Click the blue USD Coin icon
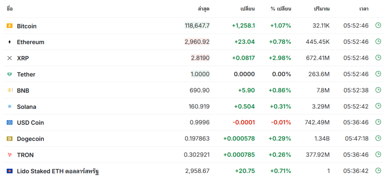385x178 pixels. coord(10,122)
